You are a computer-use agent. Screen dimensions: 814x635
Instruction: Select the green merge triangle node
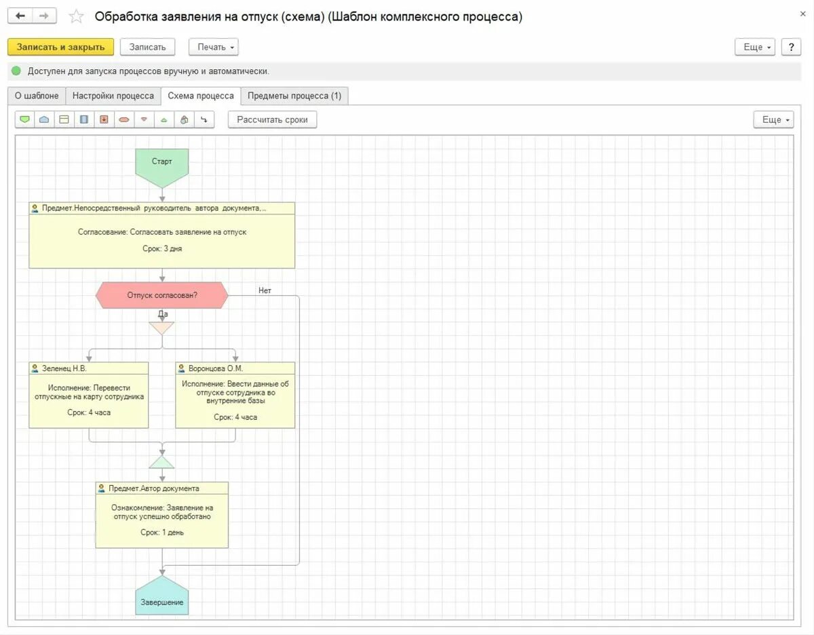point(161,462)
